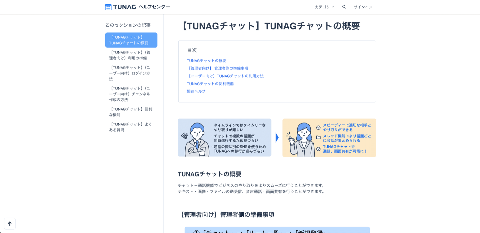
Task: Click the troubled man illustration banner
Action: (224, 138)
